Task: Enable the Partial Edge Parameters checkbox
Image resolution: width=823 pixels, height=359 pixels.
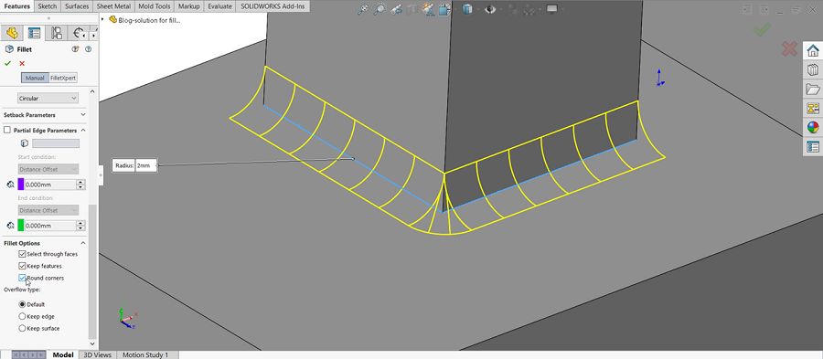Action: [x=7, y=130]
